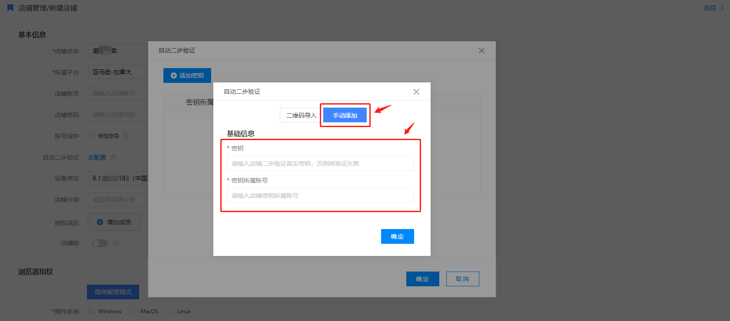Click 取消 in the outer dialog
Viewport: 730px width, 321px height.
[x=462, y=279]
